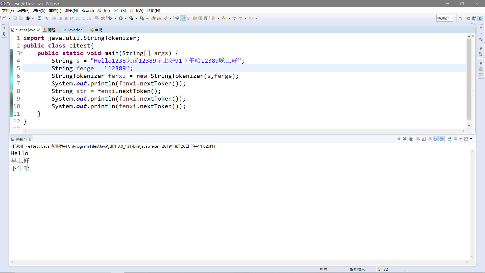Disable Show Console When Standard Out Changes
The width and height of the screenshot is (485, 273).
(436, 139)
